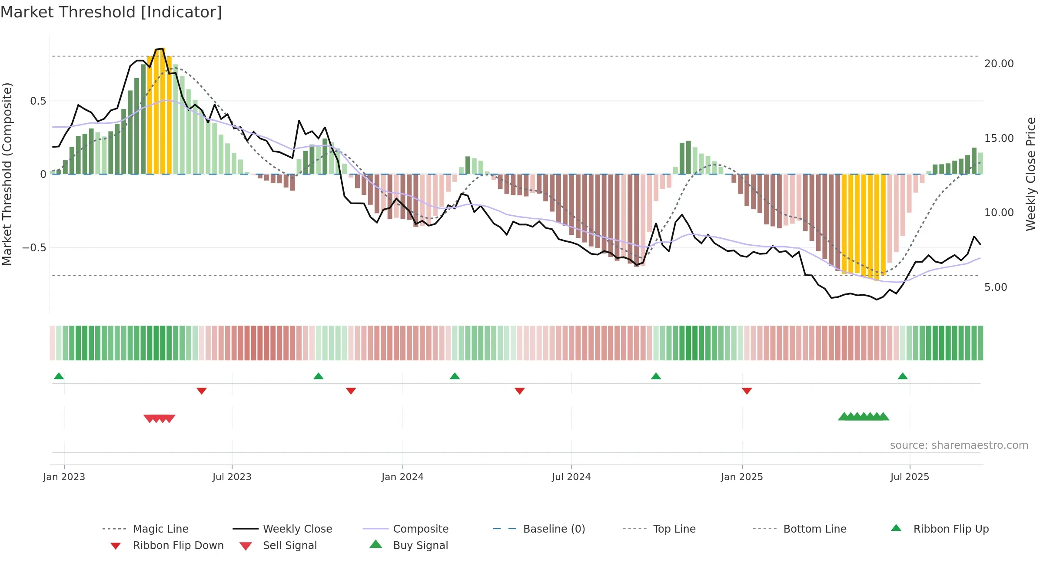Click the green buy signal cluster in 2025

coord(864,416)
